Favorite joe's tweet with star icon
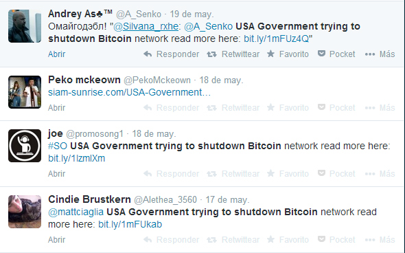This screenshot has width=405, height=253. pos(270,173)
